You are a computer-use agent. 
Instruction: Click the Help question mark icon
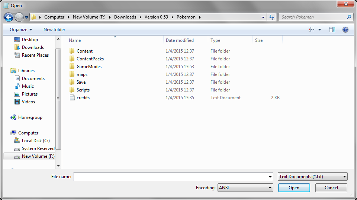345,30
